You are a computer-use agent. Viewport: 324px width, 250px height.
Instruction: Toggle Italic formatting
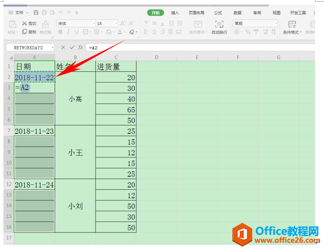(x=68, y=32)
